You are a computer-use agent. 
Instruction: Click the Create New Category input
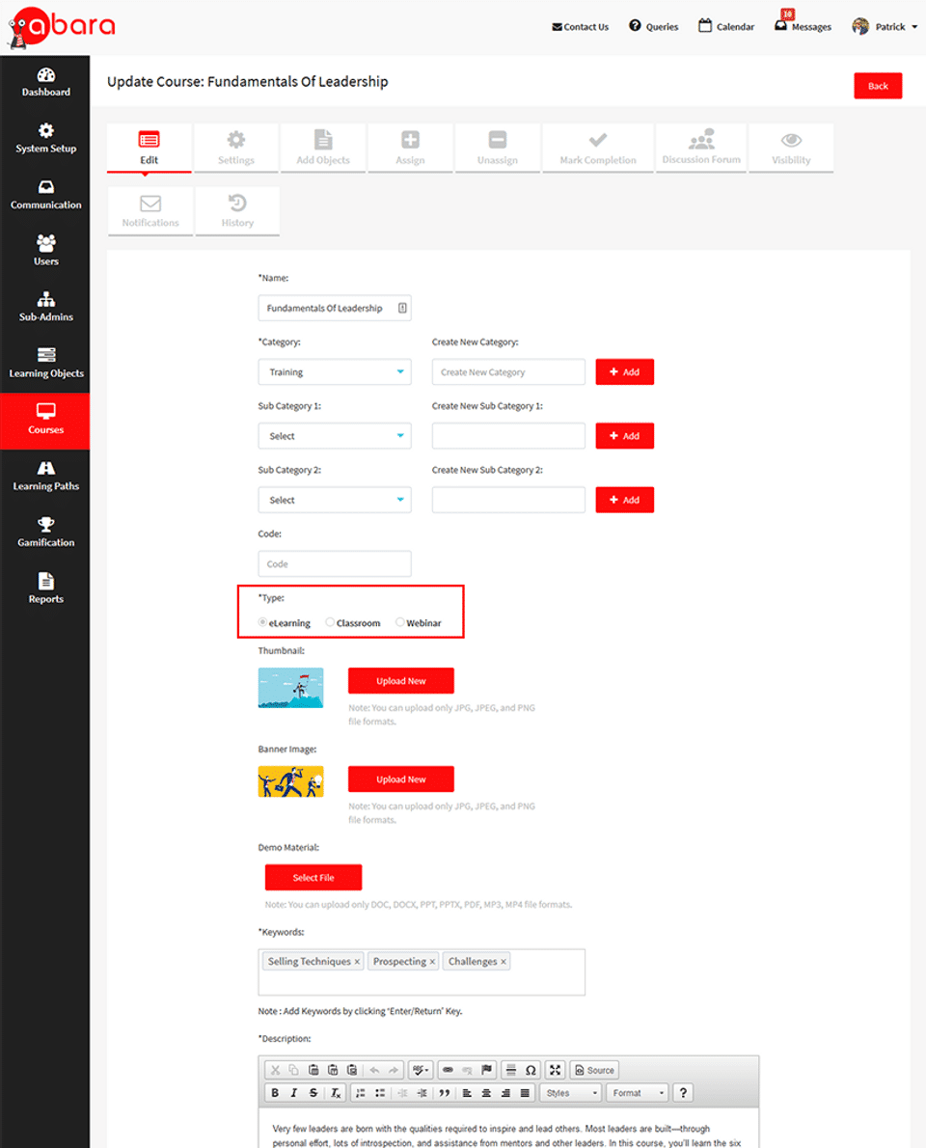pyautogui.click(x=508, y=372)
